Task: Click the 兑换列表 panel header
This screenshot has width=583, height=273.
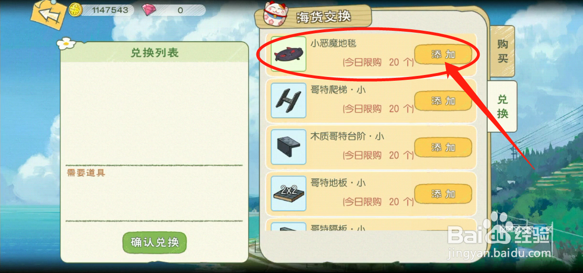Action: (154, 52)
